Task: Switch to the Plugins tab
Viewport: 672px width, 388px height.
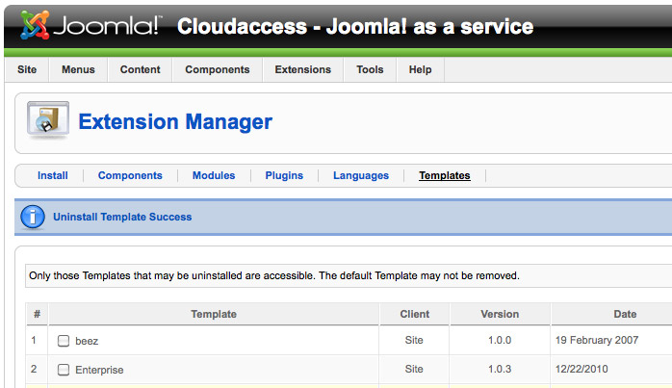Action: click(x=284, y=175)
